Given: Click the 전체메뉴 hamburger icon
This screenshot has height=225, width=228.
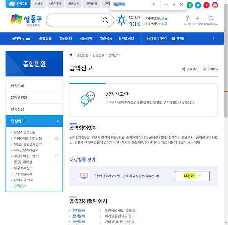Looking at the screenshot, I should click(28, 38).
